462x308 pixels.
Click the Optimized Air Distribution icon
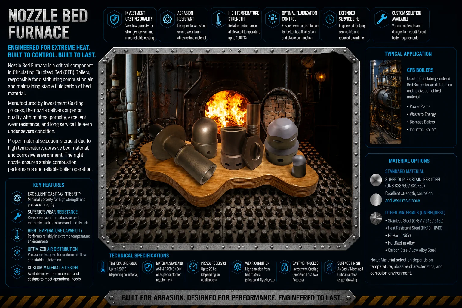tap(17, 253)
